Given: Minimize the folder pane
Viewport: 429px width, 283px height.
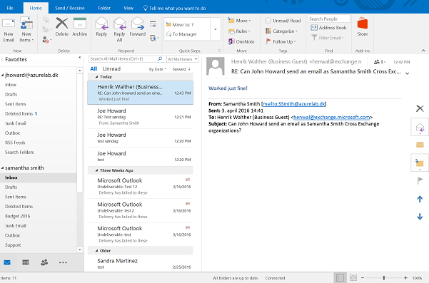Looking at the screenshot, I should [x=80, y=57].
